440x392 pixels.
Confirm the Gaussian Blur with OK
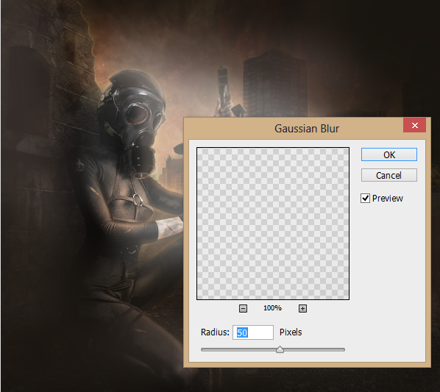pyautogui.click(x=389, y=154)
